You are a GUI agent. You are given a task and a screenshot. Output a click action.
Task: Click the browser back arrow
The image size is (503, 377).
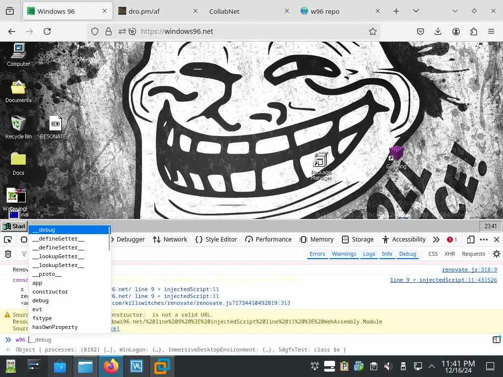[x=12, y=31]
